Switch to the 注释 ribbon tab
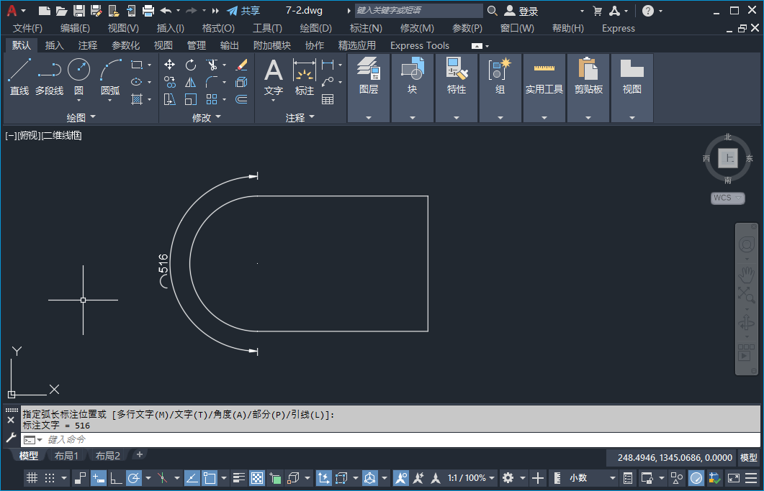764x491 pixels. 88,45
